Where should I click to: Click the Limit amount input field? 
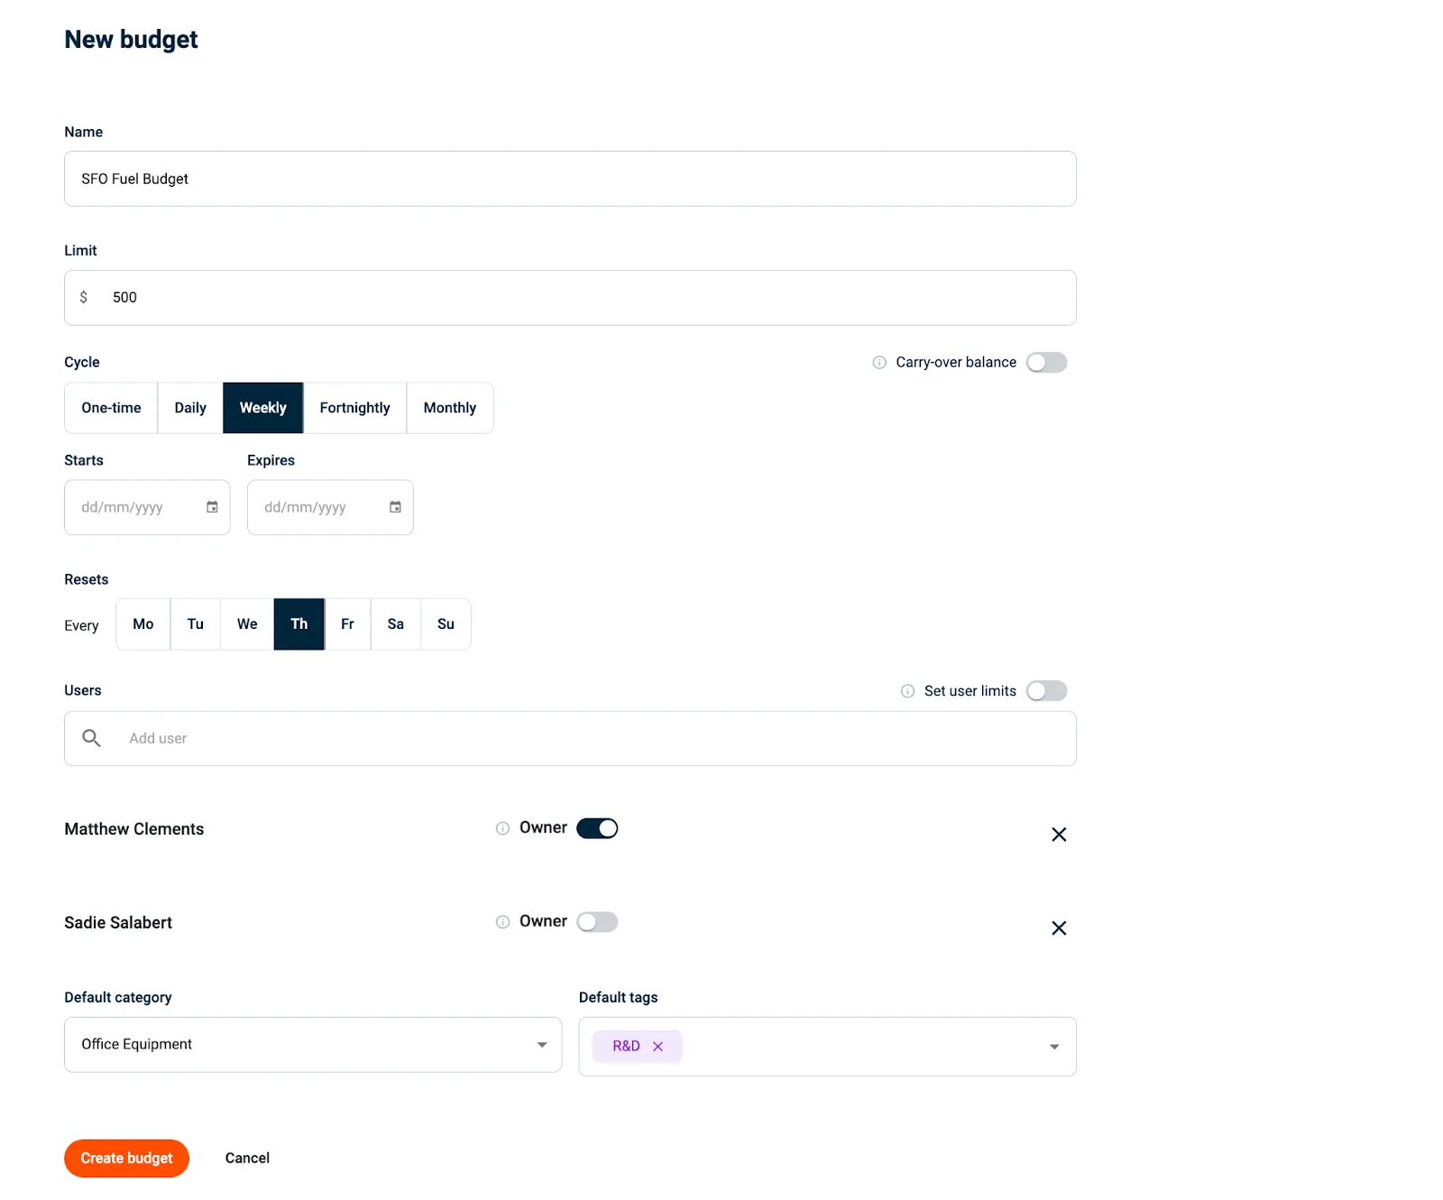(361, 297)
